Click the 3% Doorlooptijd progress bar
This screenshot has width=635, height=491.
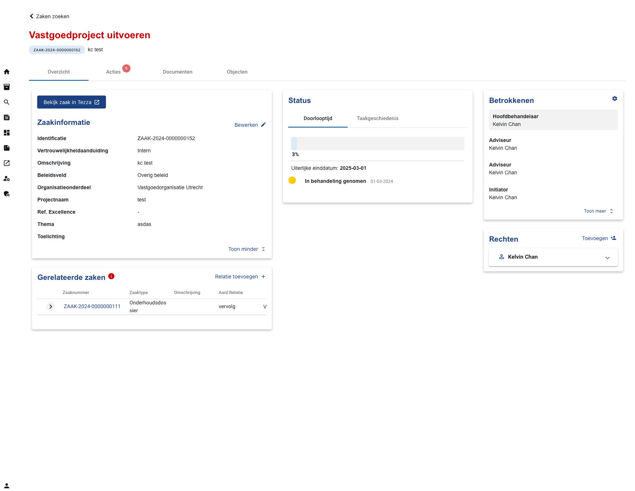(x=378, y=143)
